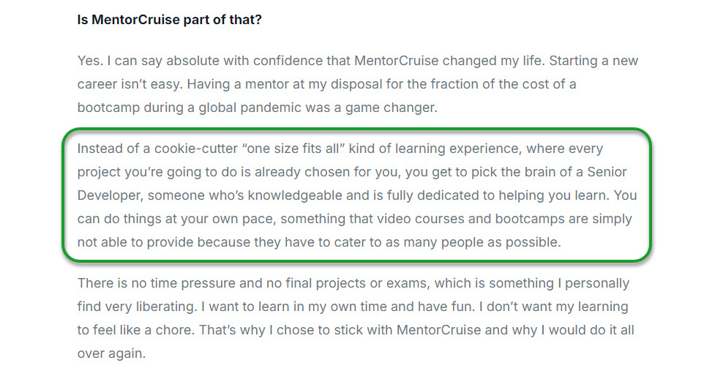Click the paragraph starting 'Yes. I can say'
The width and height of the screenshot is (704, 382).
tap(357, 84)
